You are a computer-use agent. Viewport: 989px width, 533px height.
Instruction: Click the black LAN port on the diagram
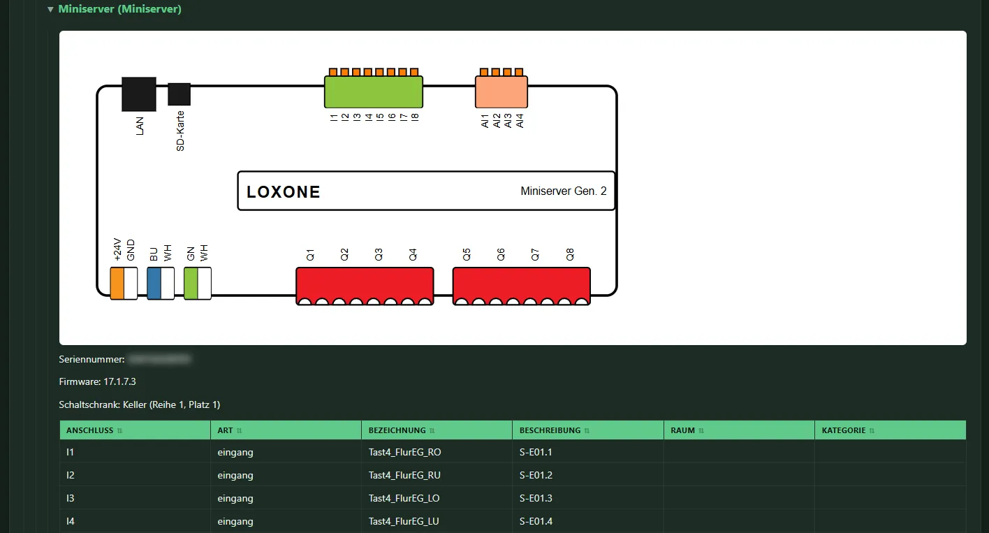(x=139, y=94)
